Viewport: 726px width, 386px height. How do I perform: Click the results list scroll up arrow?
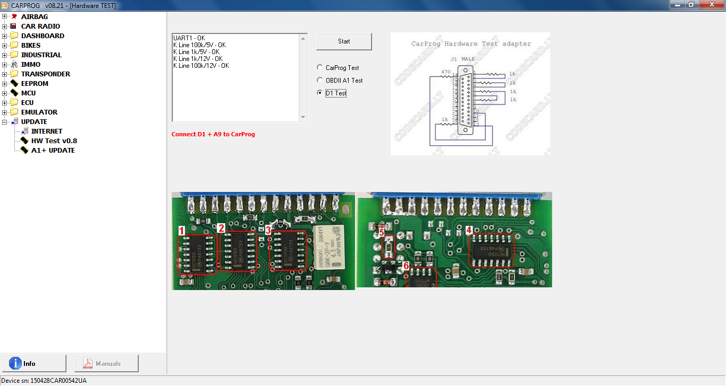click(x=303, y=38)
